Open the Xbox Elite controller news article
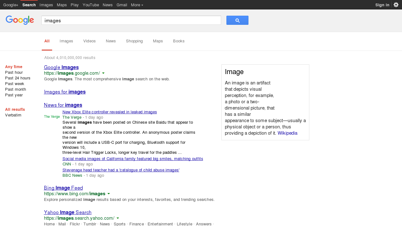This screenshot has height=226, width=402. pos(110,112)
